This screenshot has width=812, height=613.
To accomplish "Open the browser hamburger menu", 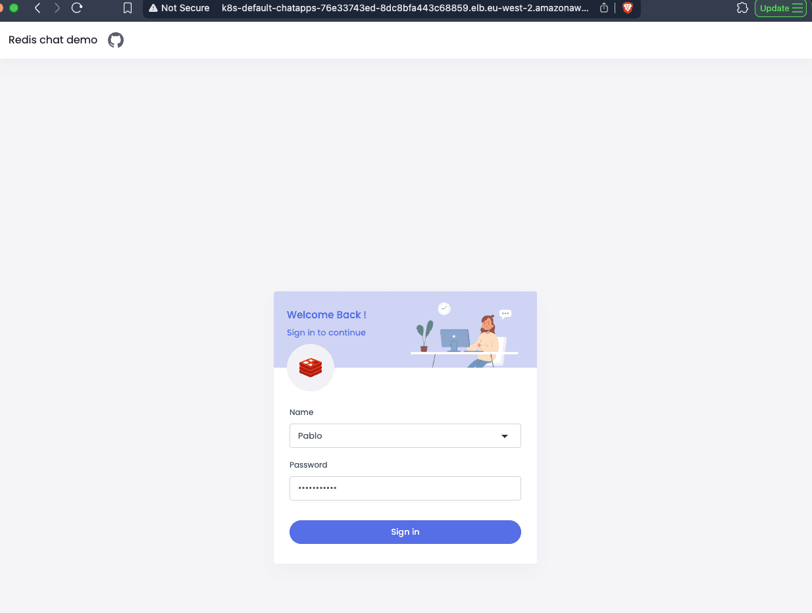I will click(x=798, y=9).
